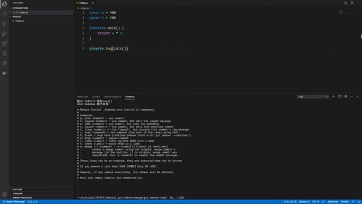Click the Ln 8, Col cursor position indicator

click(290, 202)
